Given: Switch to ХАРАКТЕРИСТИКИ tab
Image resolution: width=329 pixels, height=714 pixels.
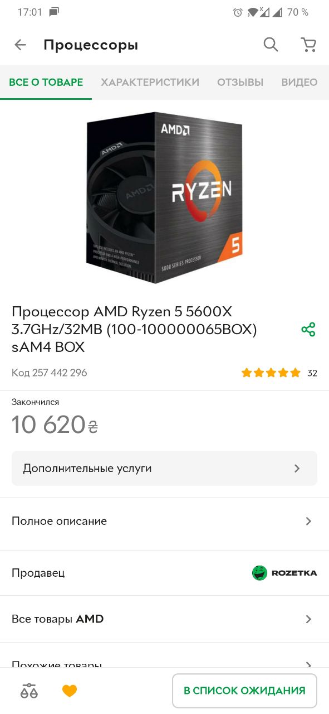Looking at the screenshot, I should click(x=150, y=83).
